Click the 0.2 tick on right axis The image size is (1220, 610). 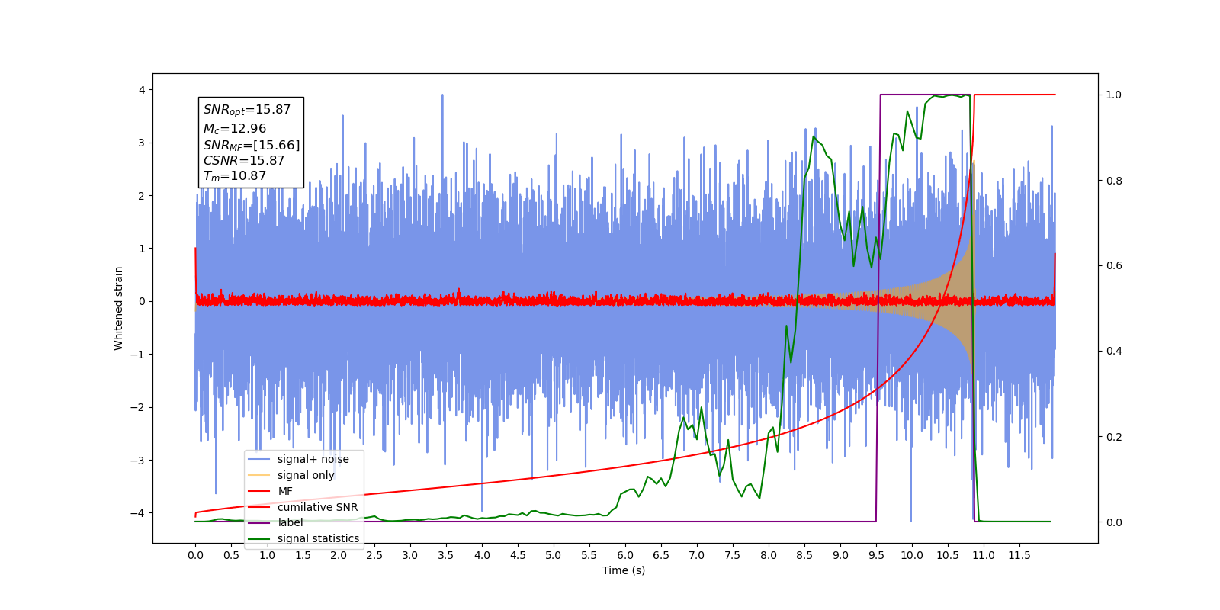(x=1114, y=437)
